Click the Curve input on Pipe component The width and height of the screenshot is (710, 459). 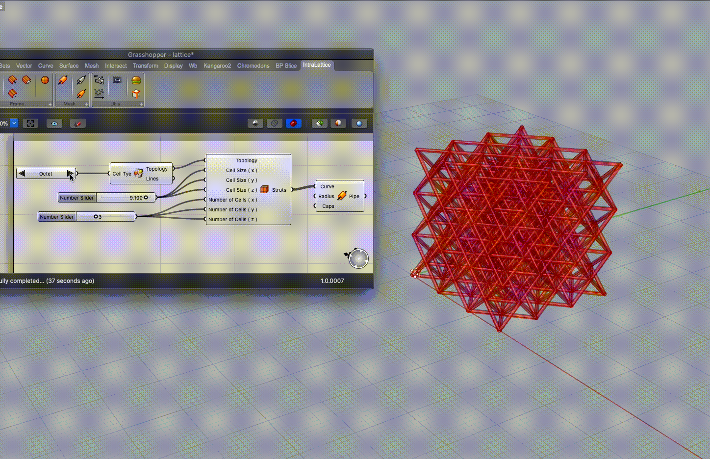327,186
